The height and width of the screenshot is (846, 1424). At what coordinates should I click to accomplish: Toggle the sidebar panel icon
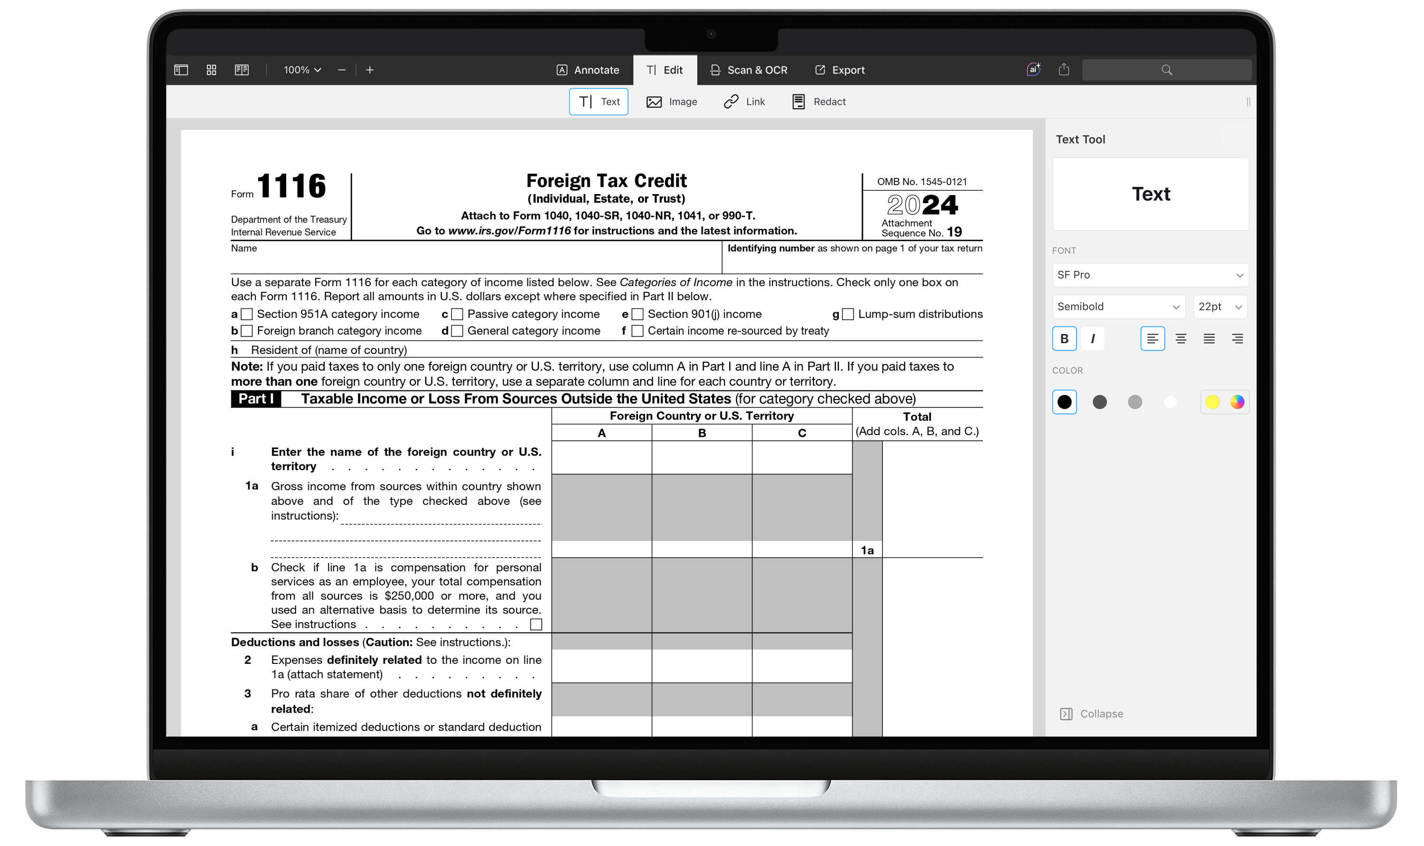181,69
